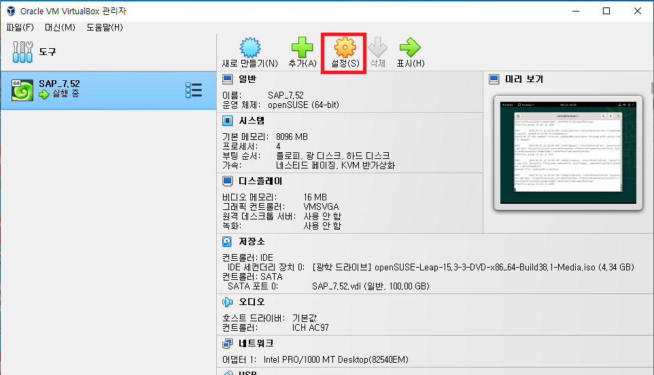Click the VM preview screen thumbnail
654x375 pixels.
568,152
